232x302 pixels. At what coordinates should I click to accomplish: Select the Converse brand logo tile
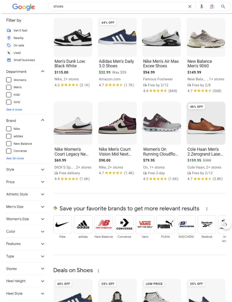(x=124, y=224)
